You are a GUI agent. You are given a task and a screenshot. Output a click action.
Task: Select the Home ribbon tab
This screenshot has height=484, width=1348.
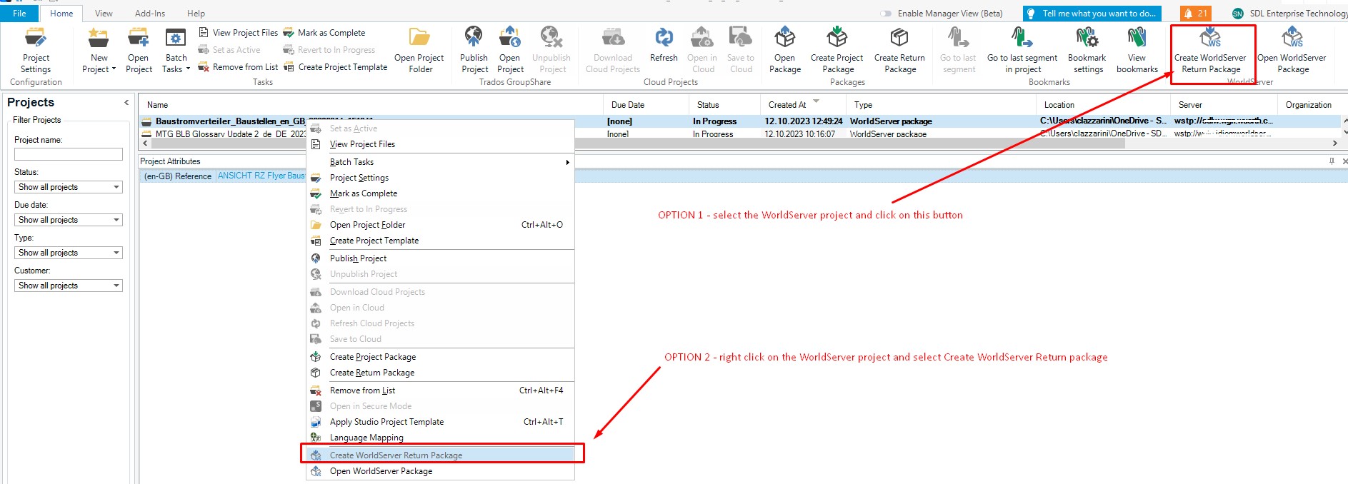point(61,14)
